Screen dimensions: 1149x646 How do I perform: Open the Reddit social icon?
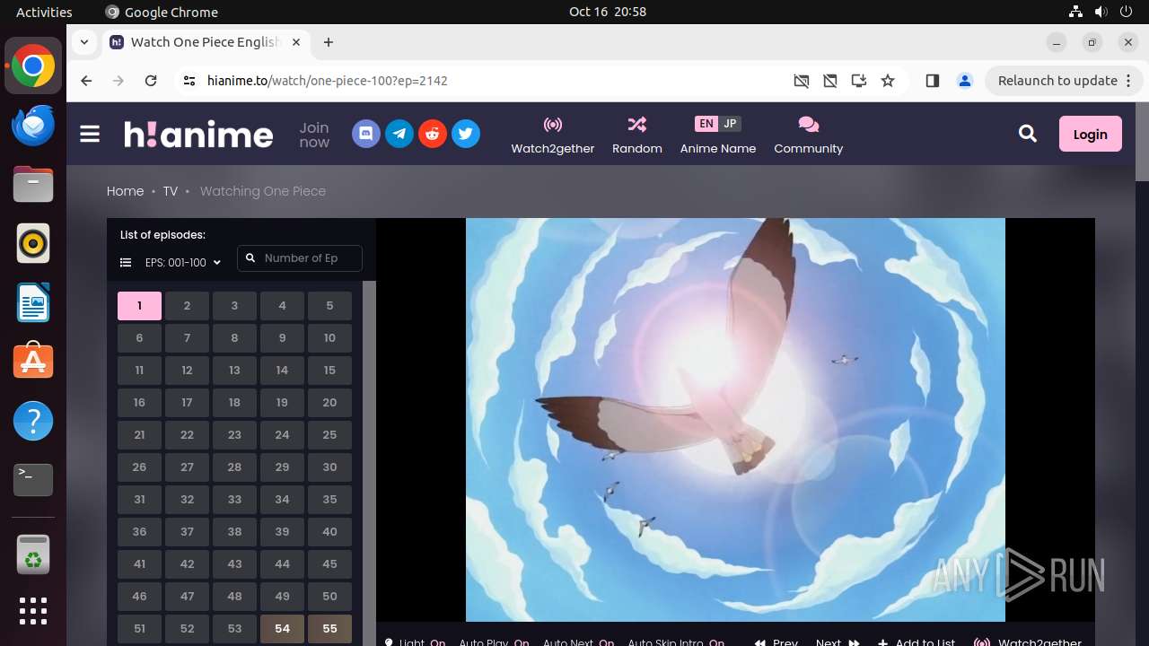coord(433,135)
